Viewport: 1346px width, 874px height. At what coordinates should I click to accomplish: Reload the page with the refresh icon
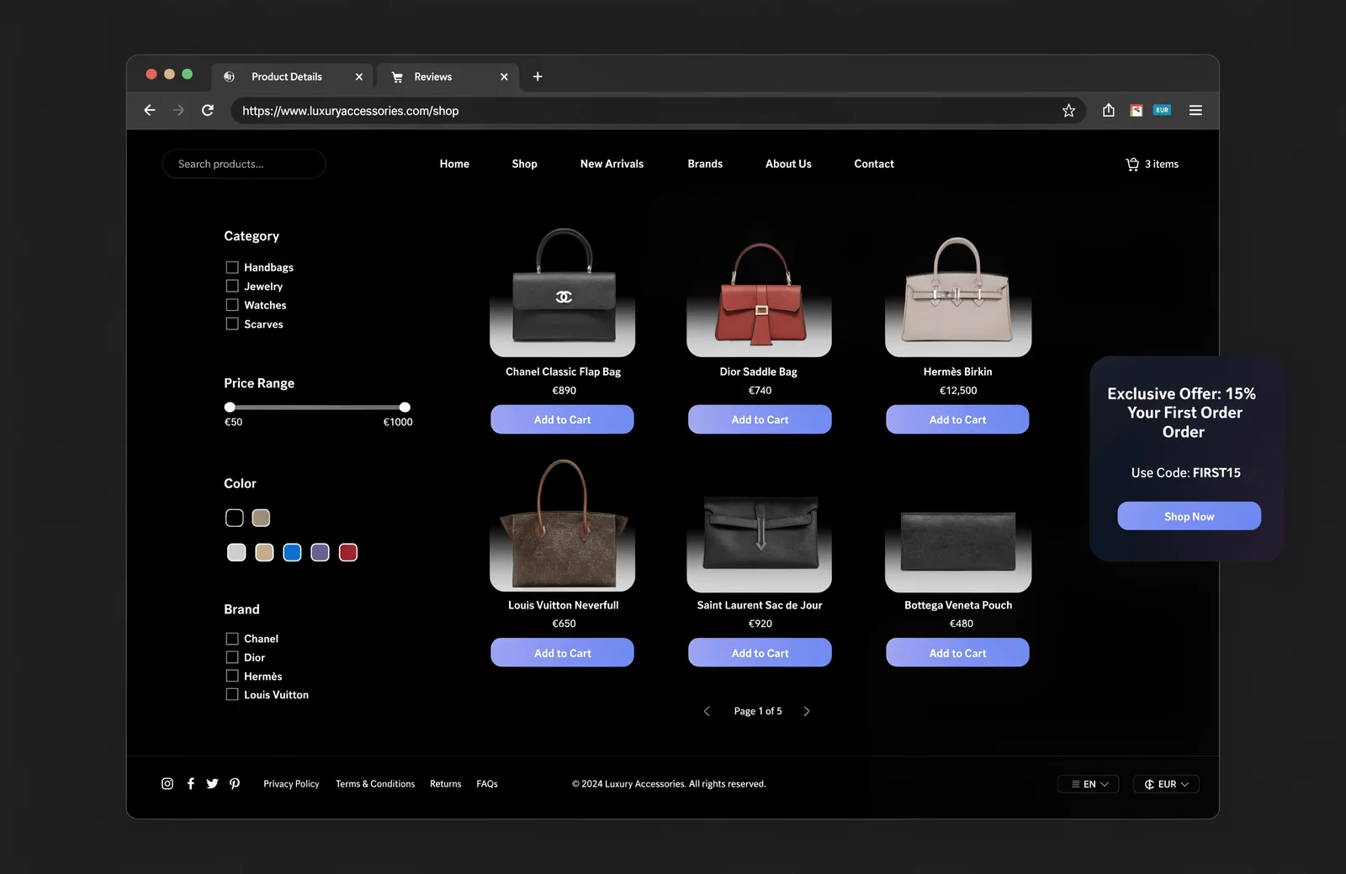tap(208, 110)
